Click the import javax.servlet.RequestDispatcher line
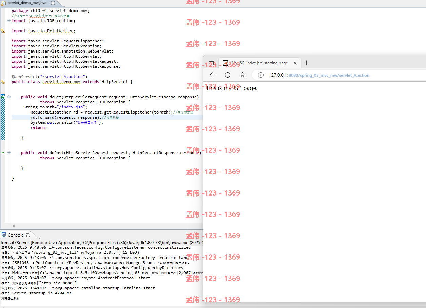This screenshot has width=426, height=308. (58, 41)
